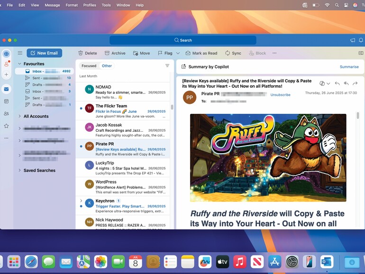Switch to the Focused tab
The width and height of the screenshot is (365, 274).
coord(89,66)
